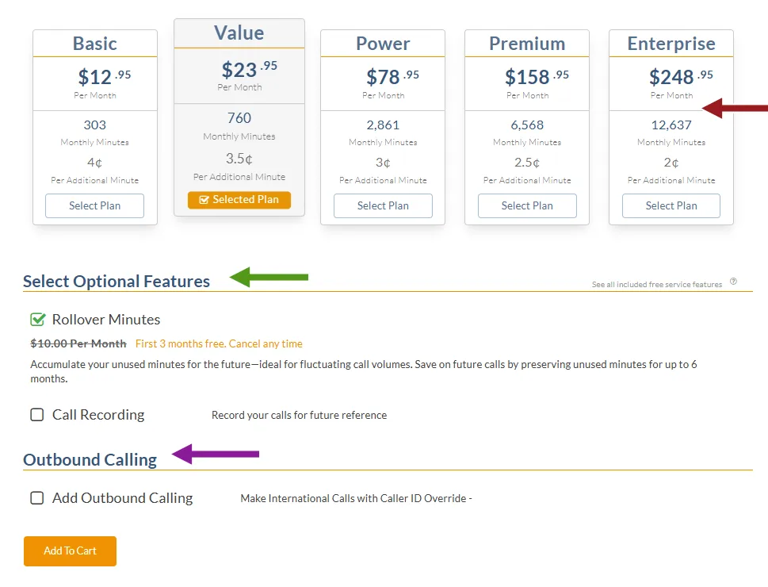Click the Call Recording label
The width and height of the screenshot is (768, 587).
[98, 415]
